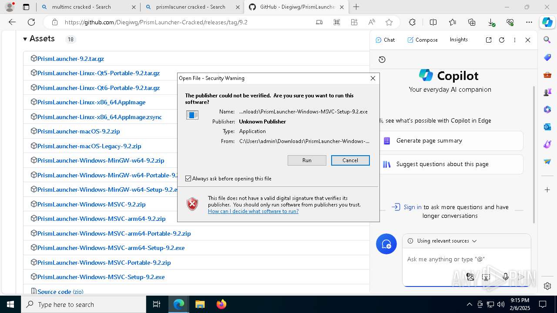This screenshot has height=313, width=557.
Task: Open browser Extensions puzzle icon
Action: pos(412,22)
